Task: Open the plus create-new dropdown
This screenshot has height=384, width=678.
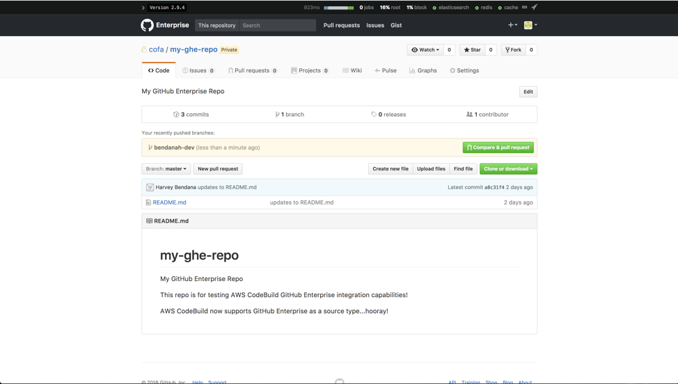Action: (x=512, y=25)
